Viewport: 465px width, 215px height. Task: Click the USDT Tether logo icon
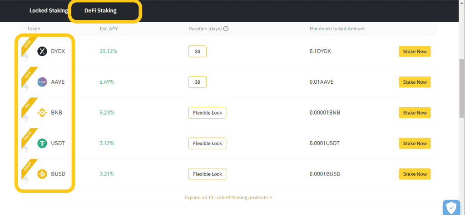(x=42, y=143)
